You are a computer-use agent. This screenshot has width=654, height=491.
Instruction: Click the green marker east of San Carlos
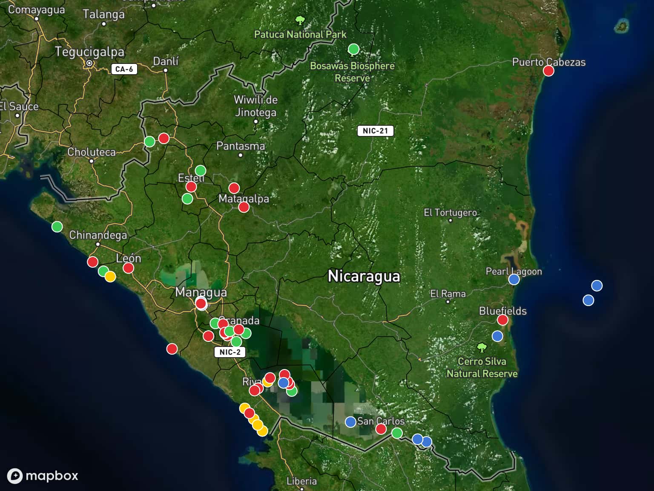pos(397,433)
